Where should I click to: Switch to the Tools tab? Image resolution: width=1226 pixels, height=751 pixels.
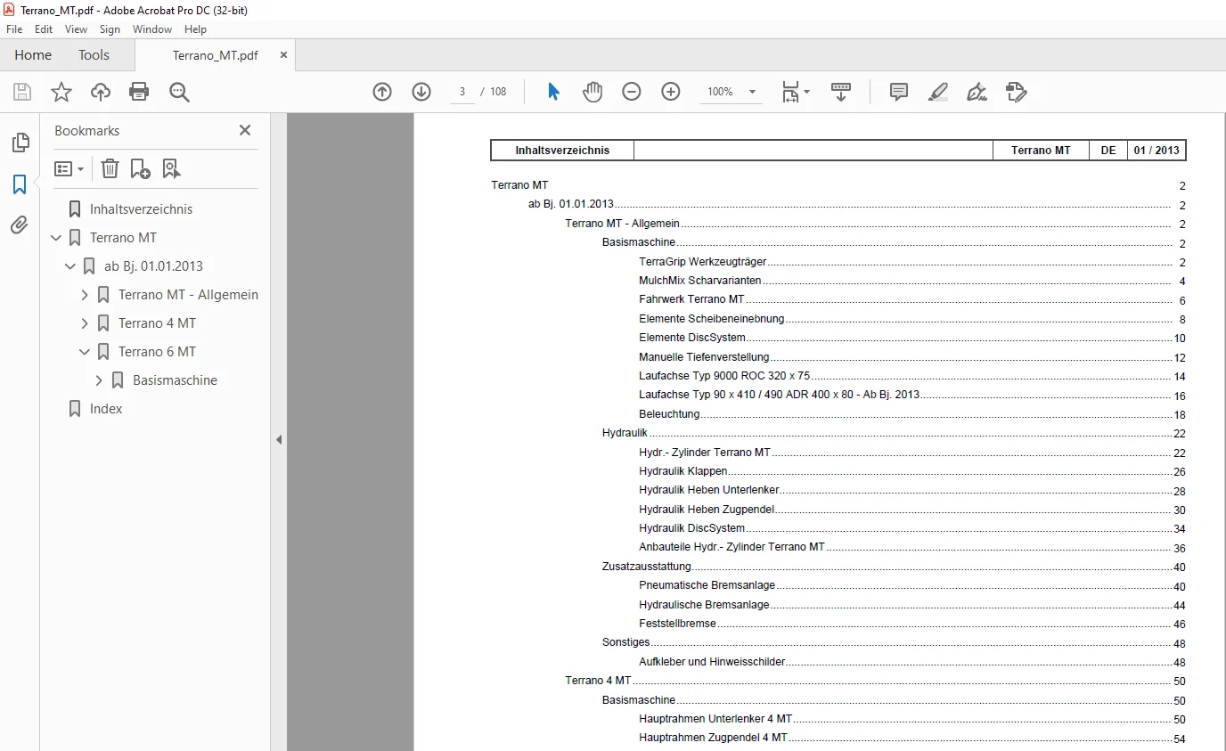coord(94,55)
